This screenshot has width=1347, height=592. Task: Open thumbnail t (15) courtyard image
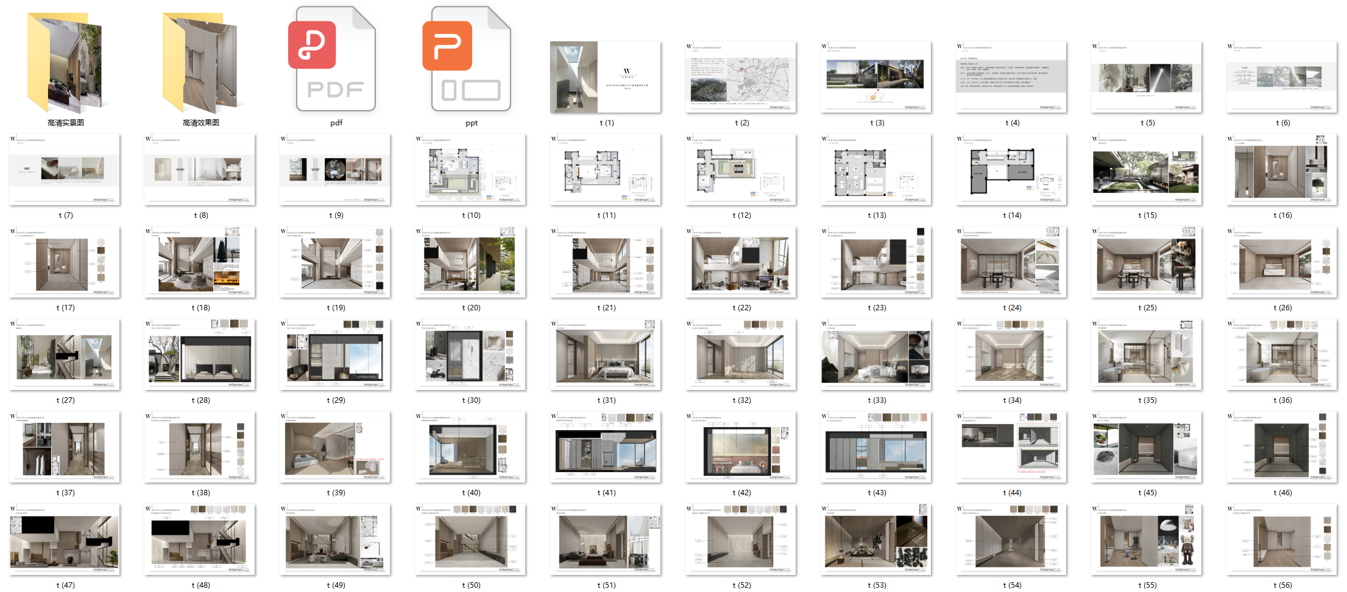tap(1146, 170)
